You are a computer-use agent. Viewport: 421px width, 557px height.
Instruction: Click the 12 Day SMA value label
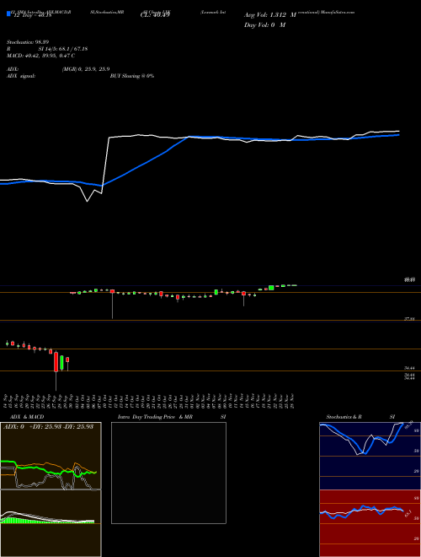tap(32, 15)
